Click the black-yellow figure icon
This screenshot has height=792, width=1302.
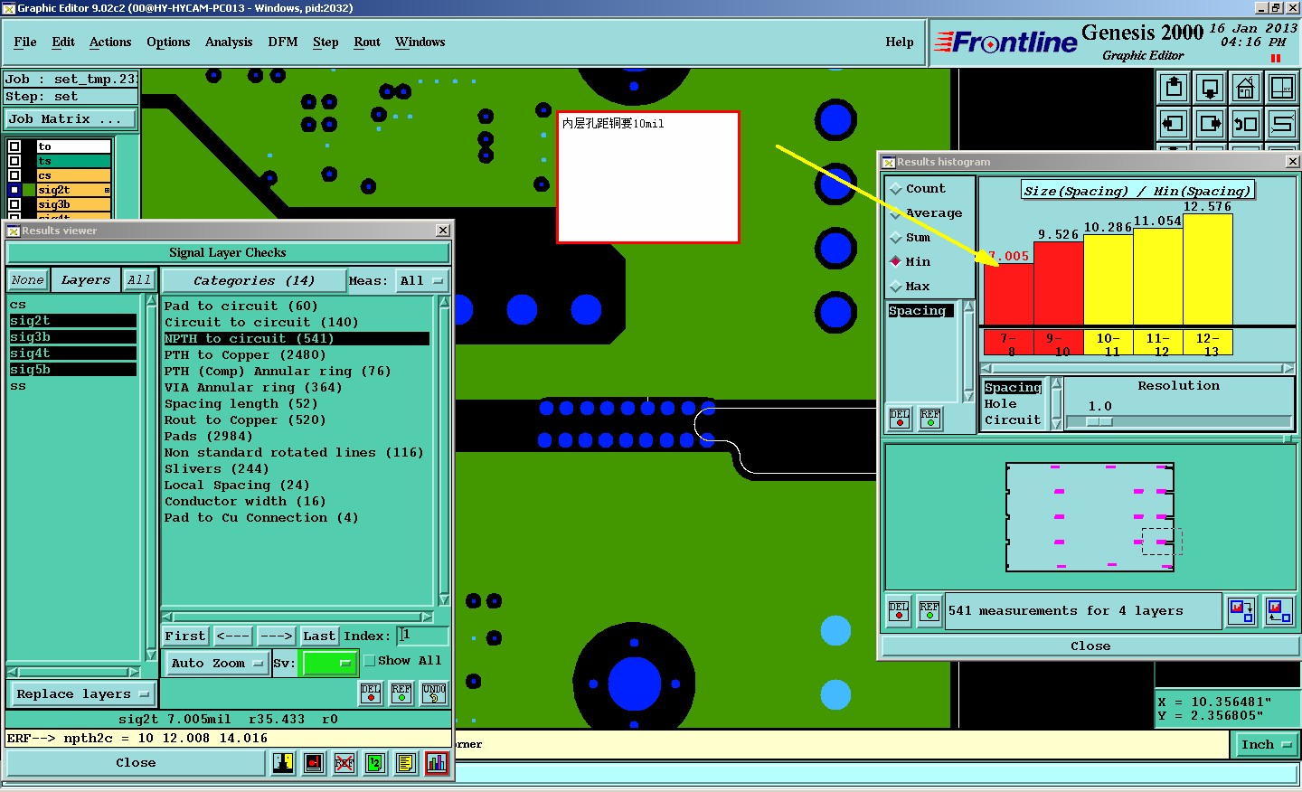pos(283,763)
